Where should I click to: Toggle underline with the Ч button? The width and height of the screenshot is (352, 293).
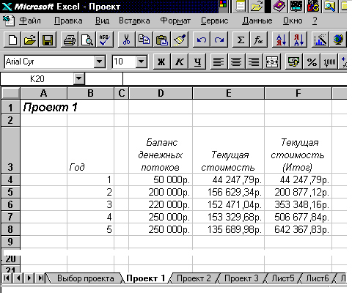click(x=197, y=62)
